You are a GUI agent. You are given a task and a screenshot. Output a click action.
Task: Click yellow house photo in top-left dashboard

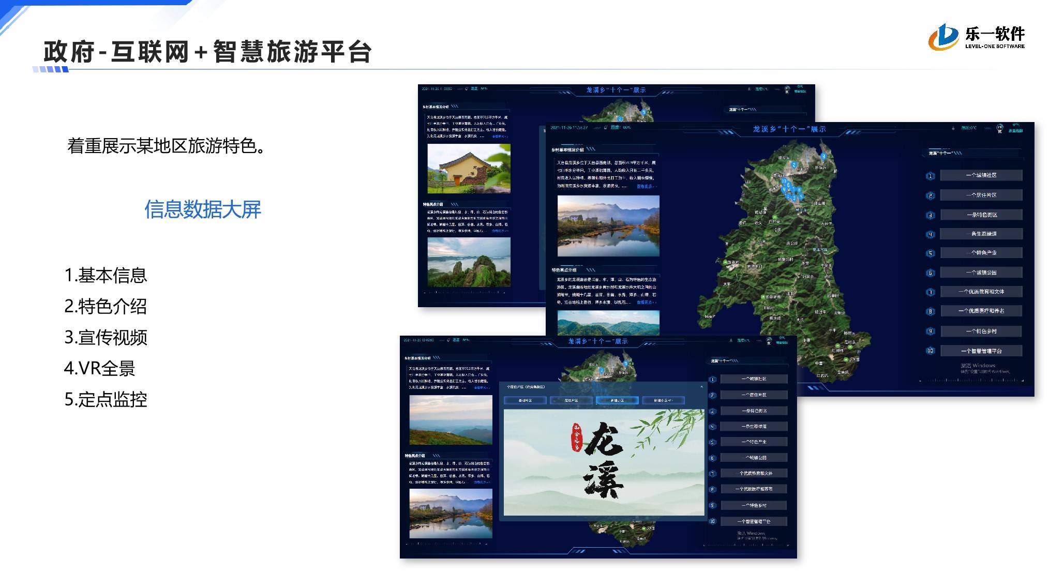[469, 169]
